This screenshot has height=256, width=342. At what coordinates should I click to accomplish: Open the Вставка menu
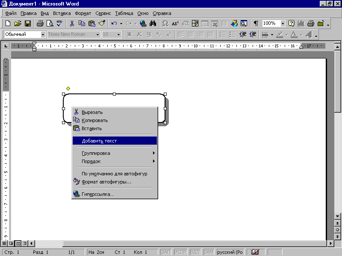(62, 13)
